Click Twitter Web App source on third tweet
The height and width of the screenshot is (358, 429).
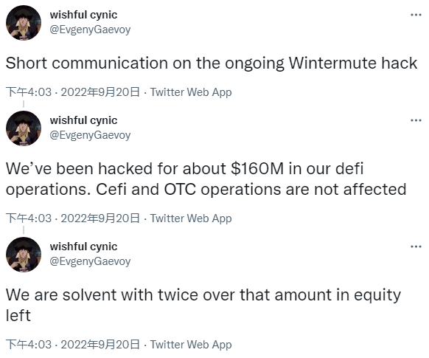click(x=191, y=345)
